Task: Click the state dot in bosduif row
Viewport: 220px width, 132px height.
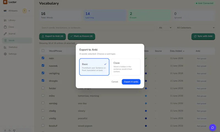Action: [146, 126]
